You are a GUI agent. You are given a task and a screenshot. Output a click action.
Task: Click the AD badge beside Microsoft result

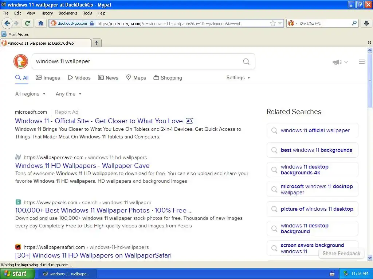[x=189, y=121]
